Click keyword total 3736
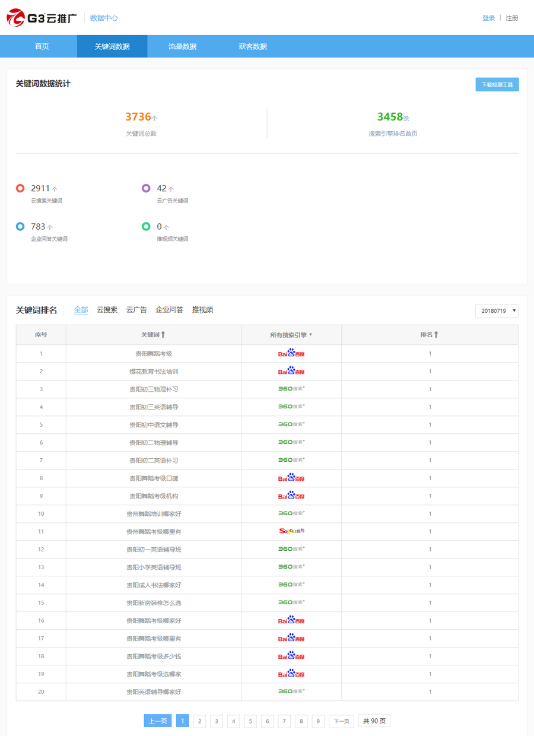The image size is (534, 736). (138, 117)
